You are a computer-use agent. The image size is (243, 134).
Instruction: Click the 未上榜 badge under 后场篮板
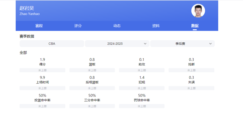(x=92, y=88)
